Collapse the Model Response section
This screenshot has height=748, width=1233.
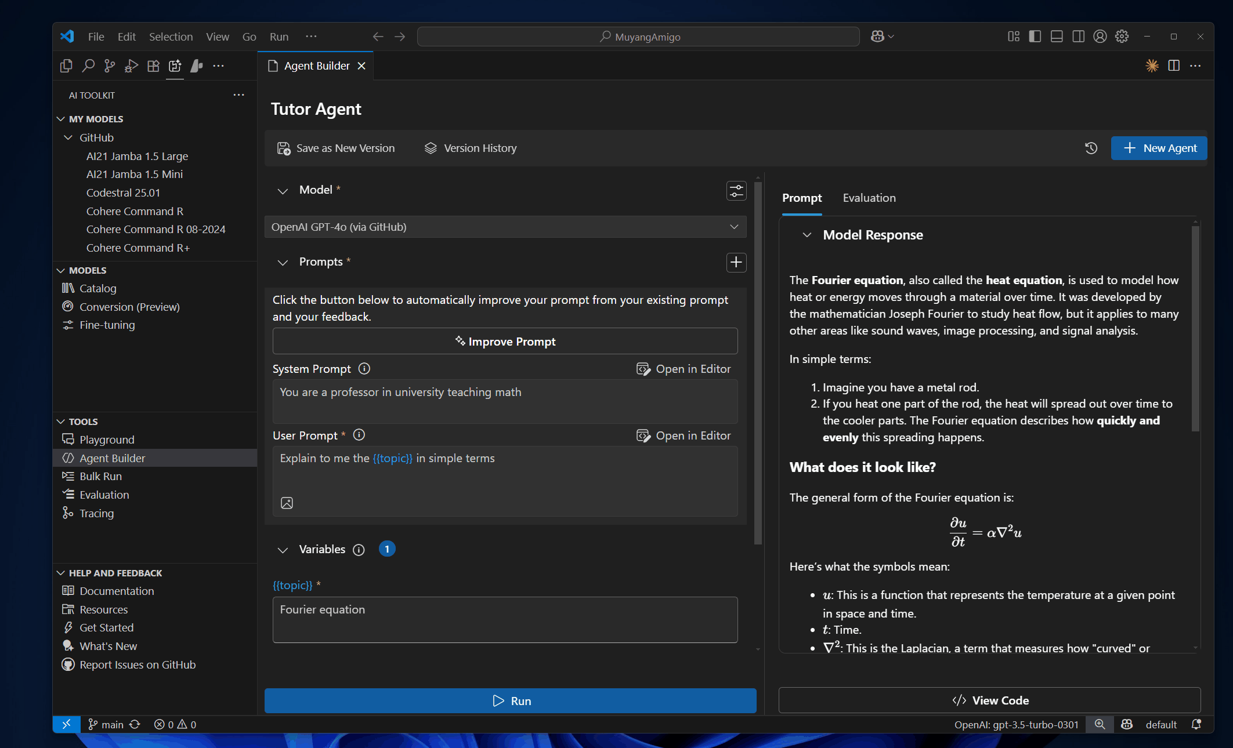(x=807, y=235)
